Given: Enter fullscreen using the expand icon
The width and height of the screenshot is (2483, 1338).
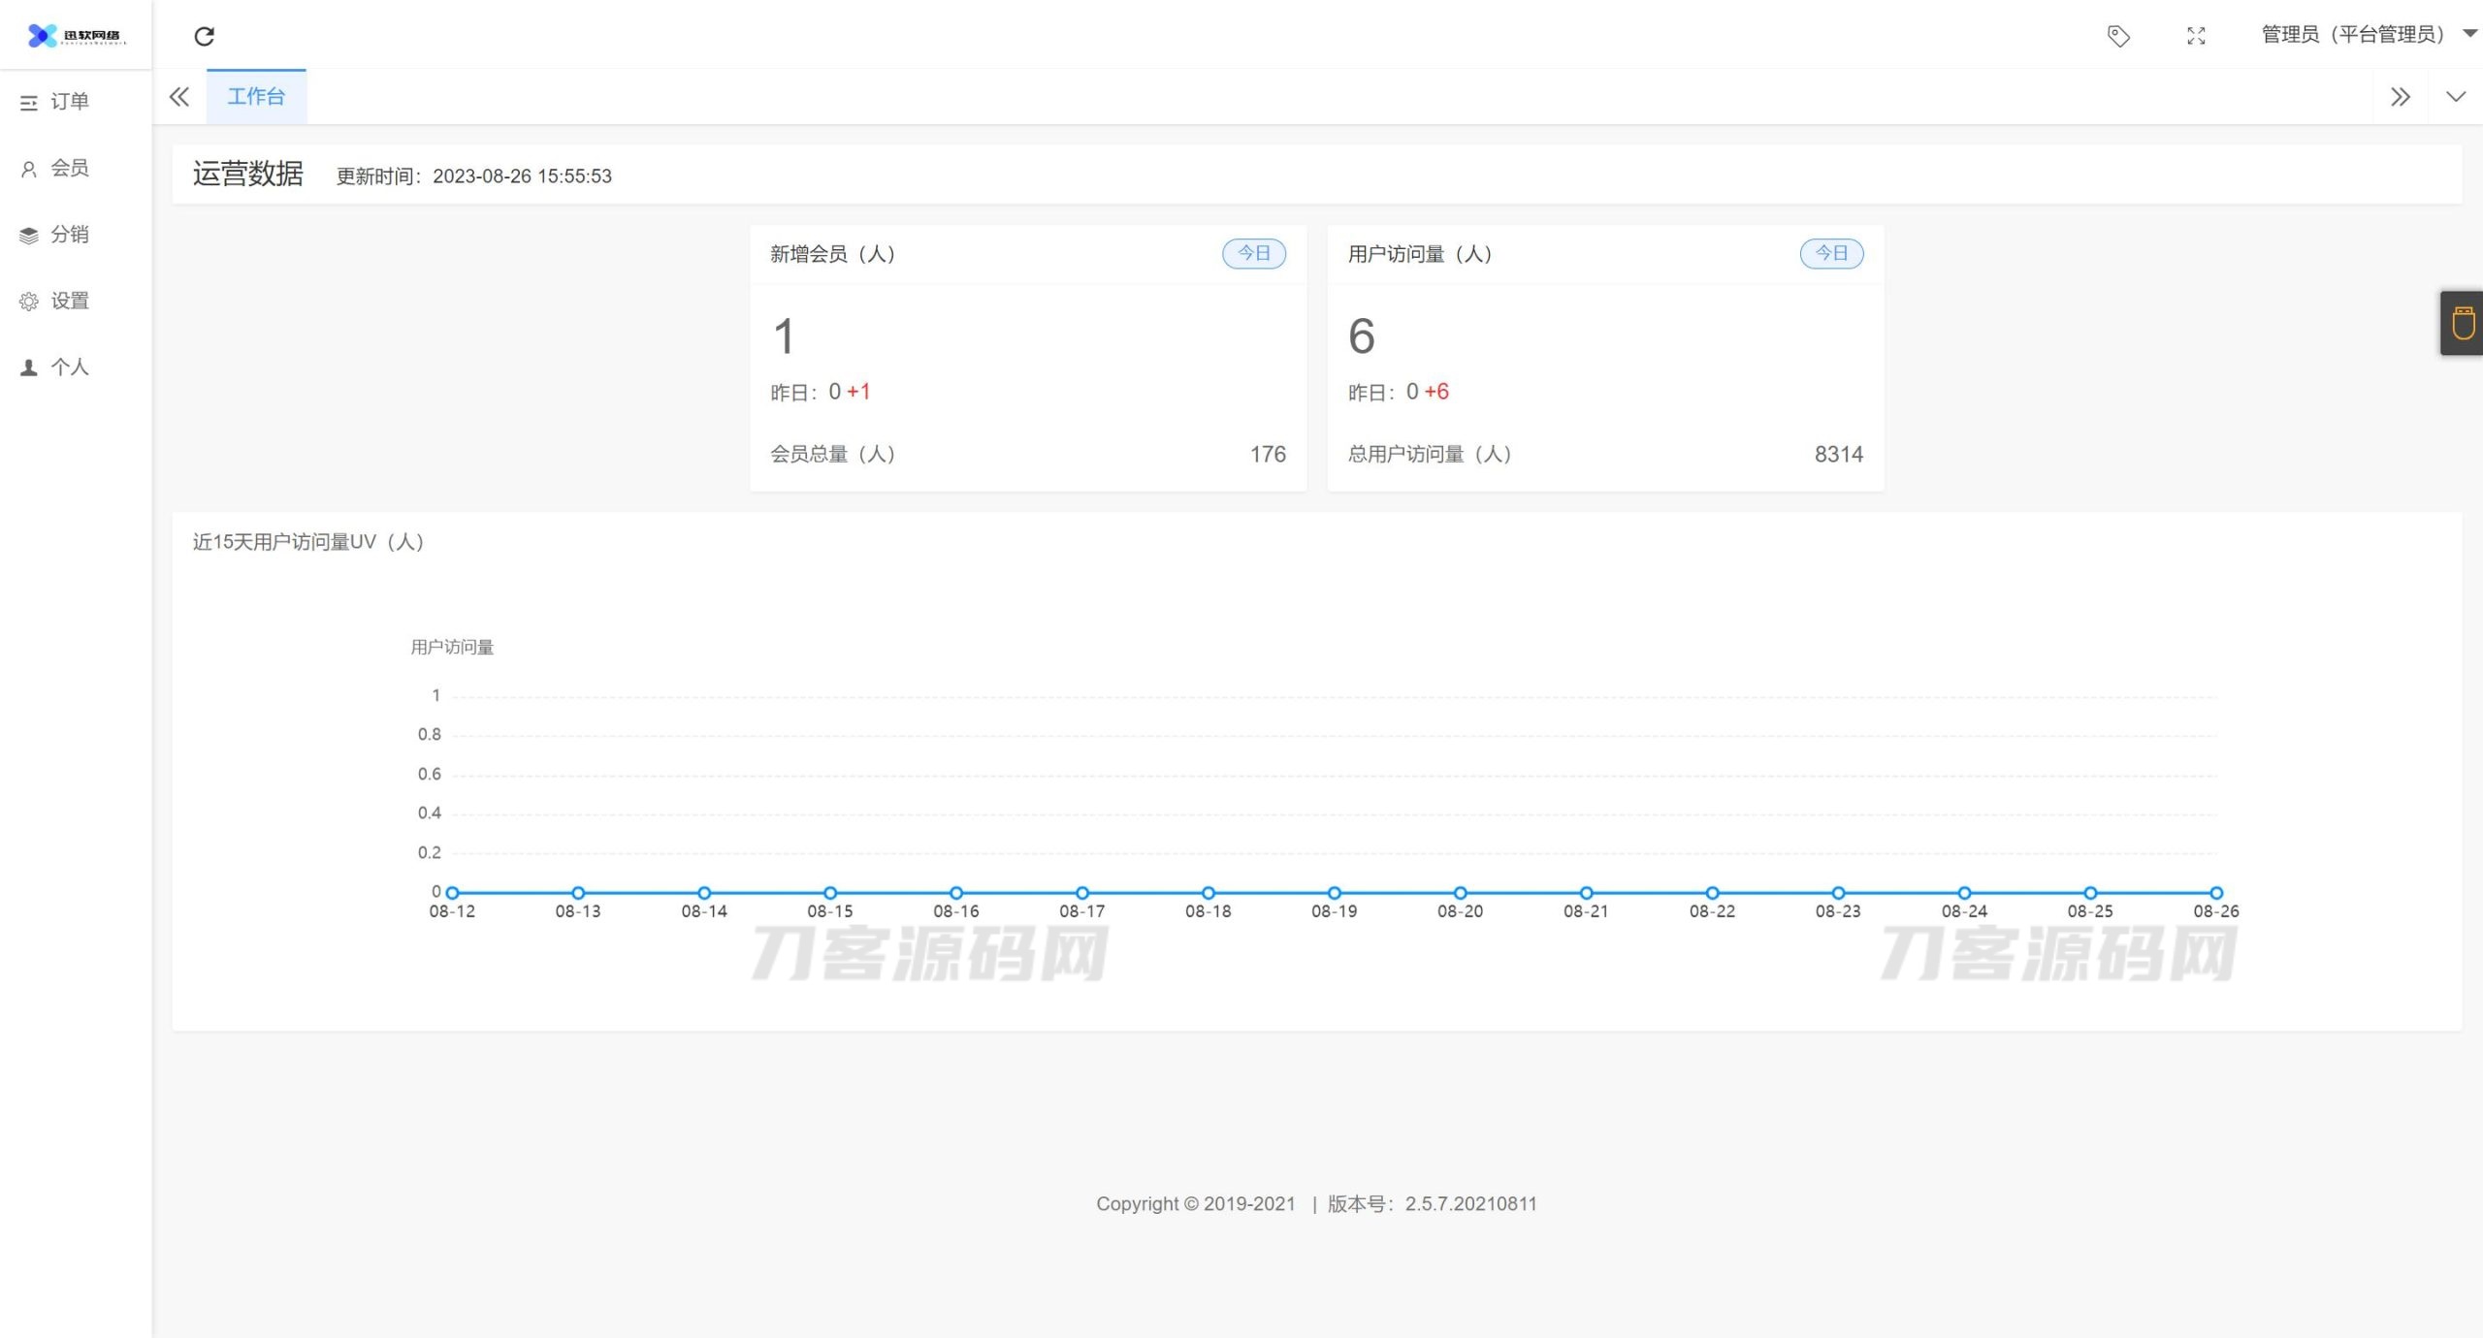Looking at the screenshot, I should coord(2196,36).
